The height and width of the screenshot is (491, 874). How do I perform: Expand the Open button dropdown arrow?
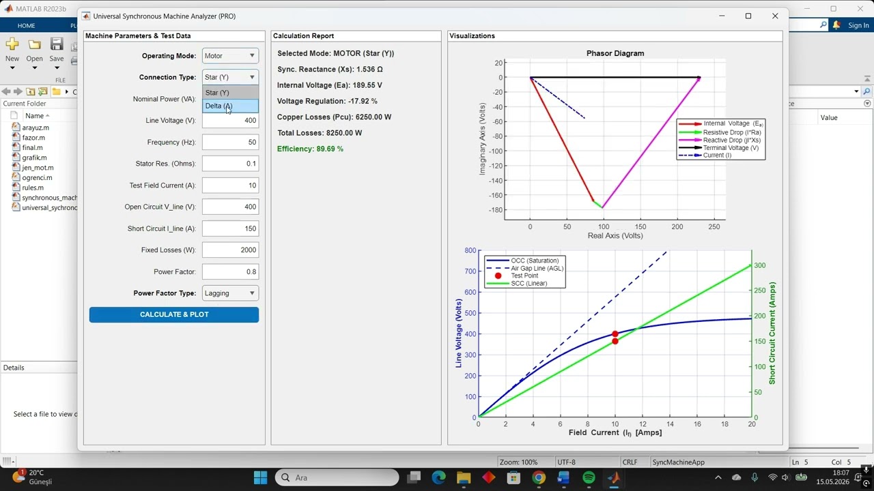34,68
